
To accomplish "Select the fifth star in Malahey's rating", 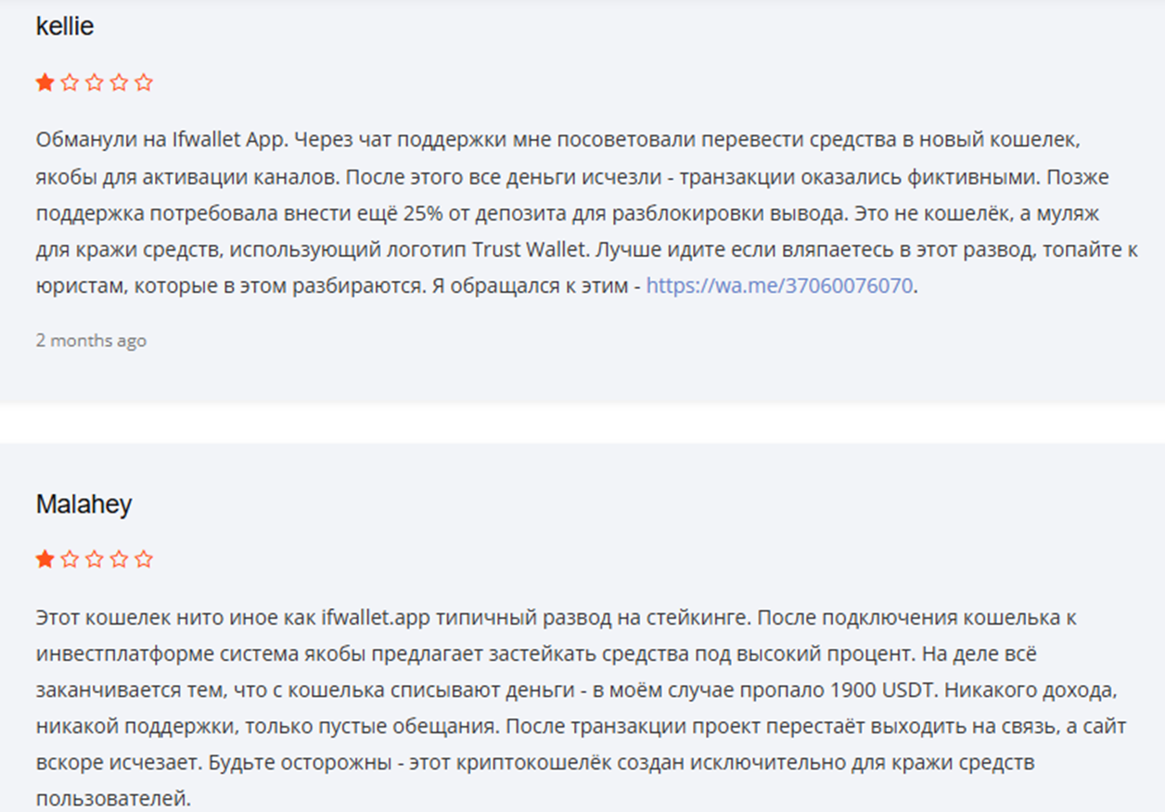I will [143, 559].
